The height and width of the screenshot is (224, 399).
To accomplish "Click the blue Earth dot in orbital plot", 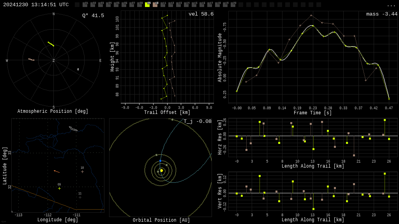I will click(160, 161).
